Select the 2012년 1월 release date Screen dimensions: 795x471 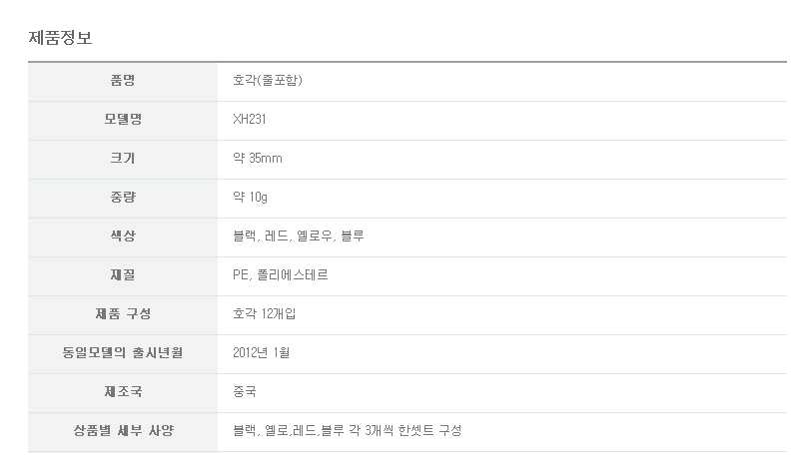click(x=261, y=353)
